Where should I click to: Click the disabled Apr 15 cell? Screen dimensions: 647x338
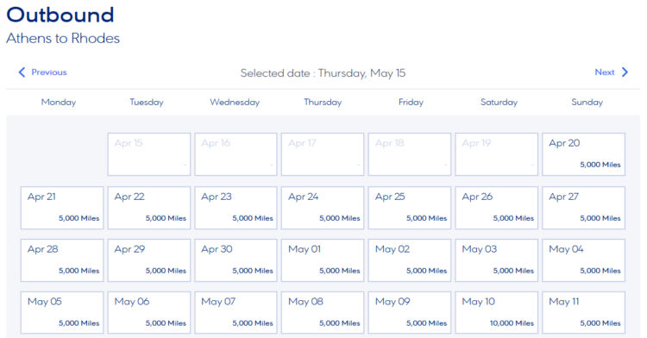(x=149, y=154)
